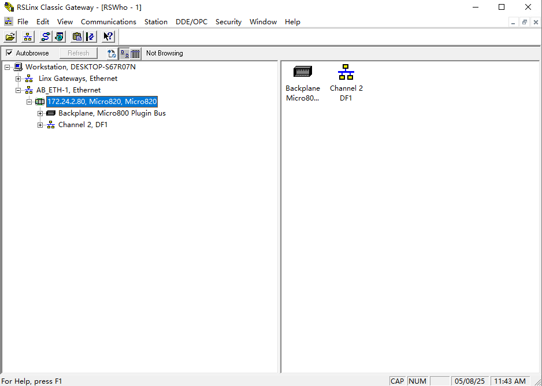Select 172.24.2.80, Micro820, Micro820 tree label

102,102
